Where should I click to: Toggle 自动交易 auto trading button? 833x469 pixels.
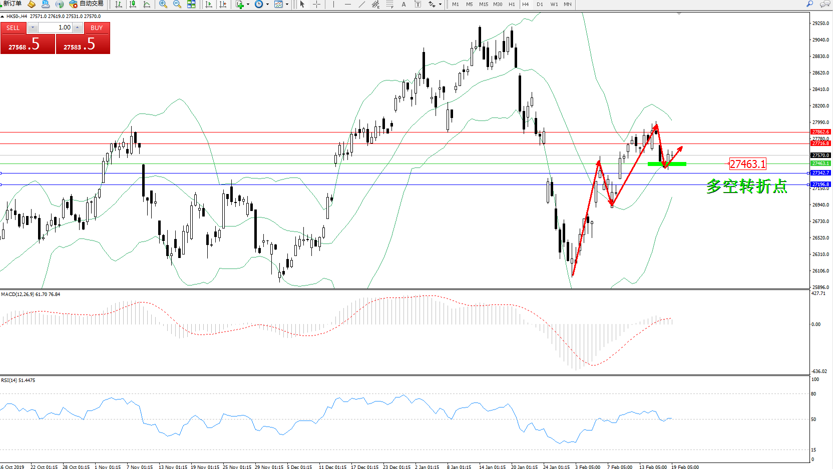[x=87, y=4]
